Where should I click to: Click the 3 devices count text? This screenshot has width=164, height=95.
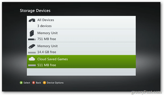tap(44, 26)
